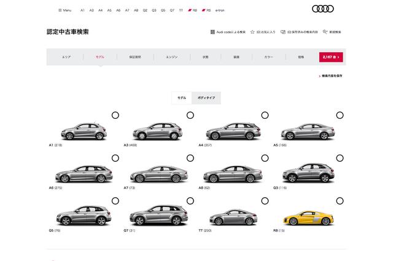Open the warranty period filter tab
Screen dimensions: 393x261
tap(135, 57)
